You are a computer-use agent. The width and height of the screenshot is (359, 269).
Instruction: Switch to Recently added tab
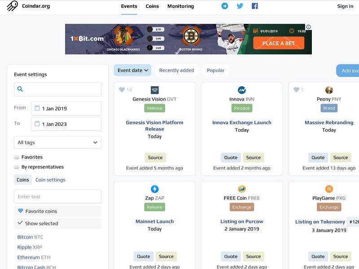(x=177, y=70)
